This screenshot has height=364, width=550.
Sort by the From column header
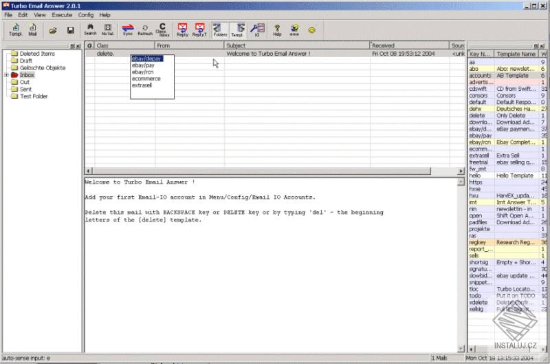(190, 45)
